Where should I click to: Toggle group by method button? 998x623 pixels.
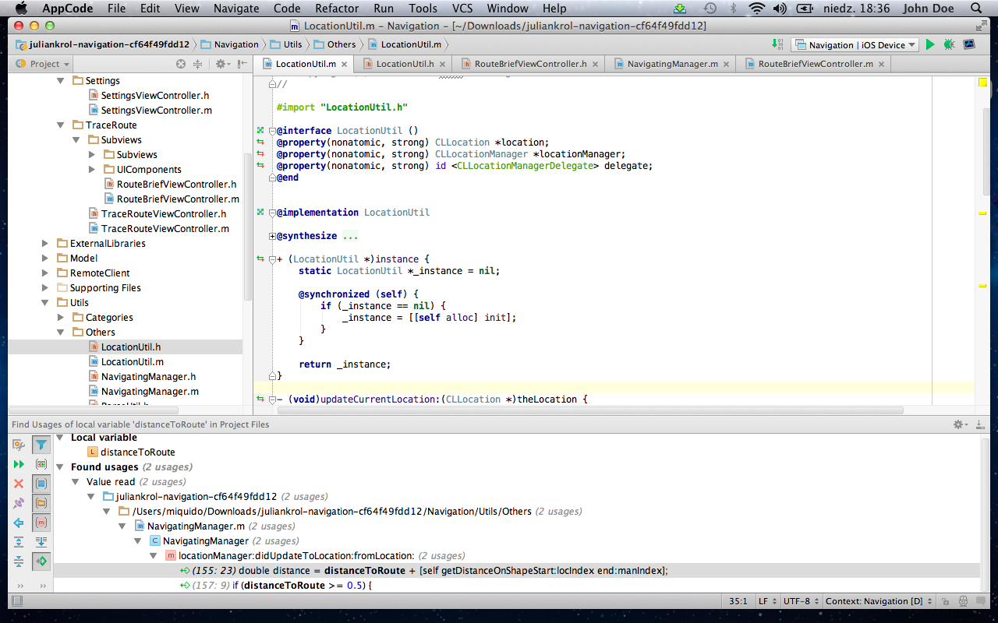coord(41,523)
